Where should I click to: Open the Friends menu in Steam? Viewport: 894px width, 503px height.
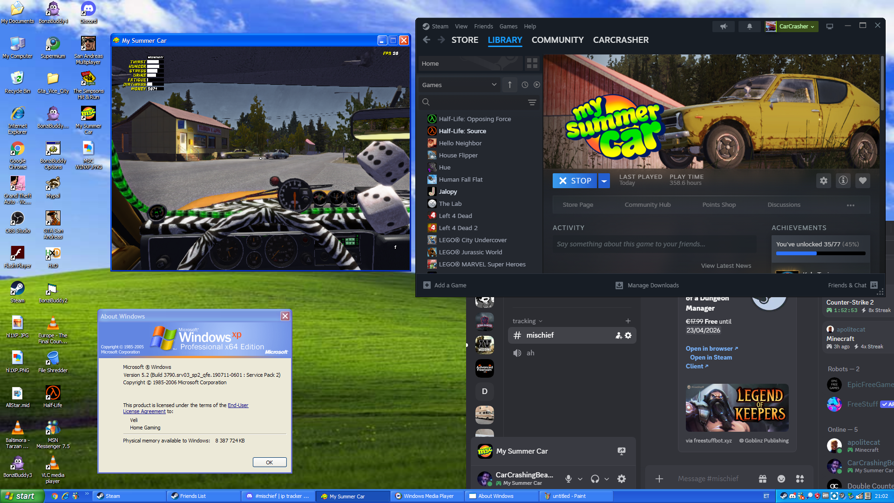[483, 27]
